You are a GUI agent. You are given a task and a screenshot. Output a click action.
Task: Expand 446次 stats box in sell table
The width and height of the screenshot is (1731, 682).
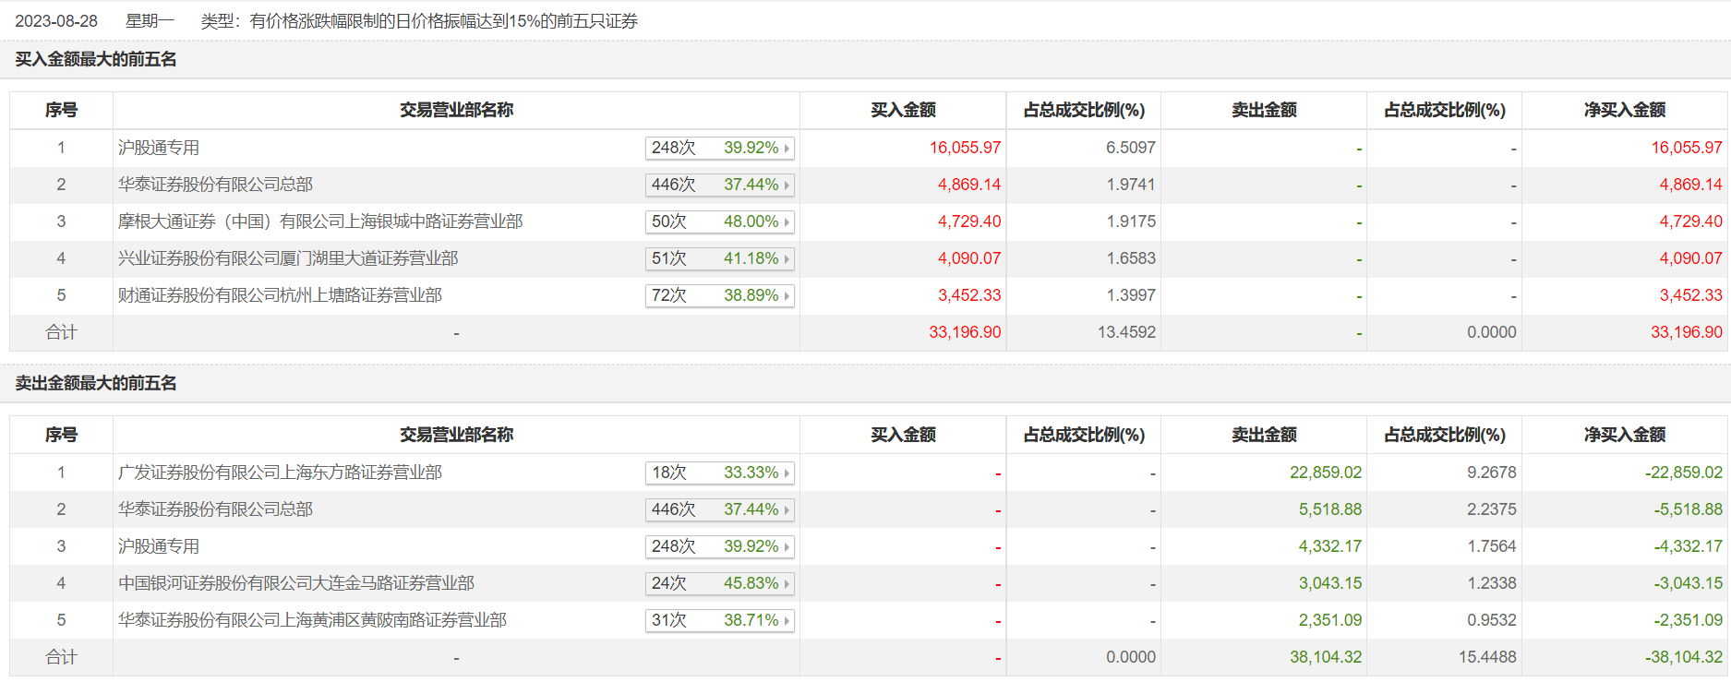(x=719, y=509)
